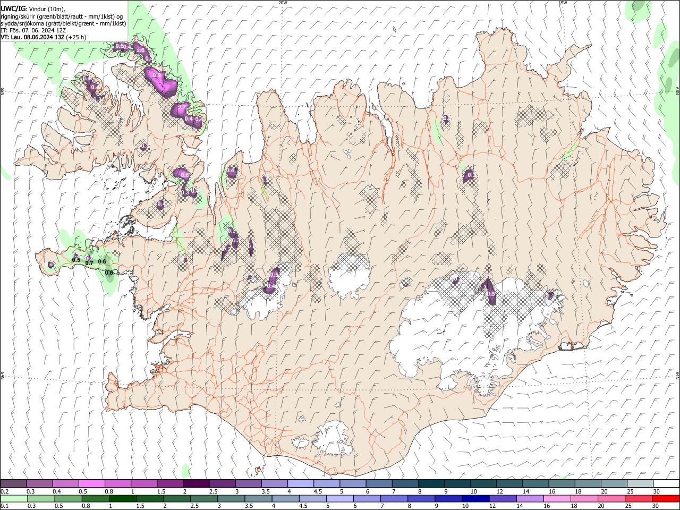Click the '0.4' label in the top legend row
Image resolution: width=680 pixels, height=510 pixels.
click(x=57, y=491)
